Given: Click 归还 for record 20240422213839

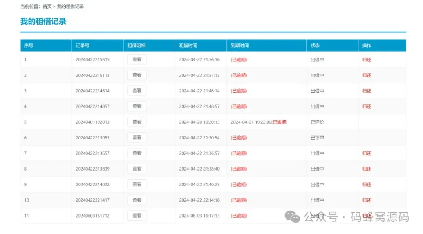Looking at the screenshot, I should point(367,169).
